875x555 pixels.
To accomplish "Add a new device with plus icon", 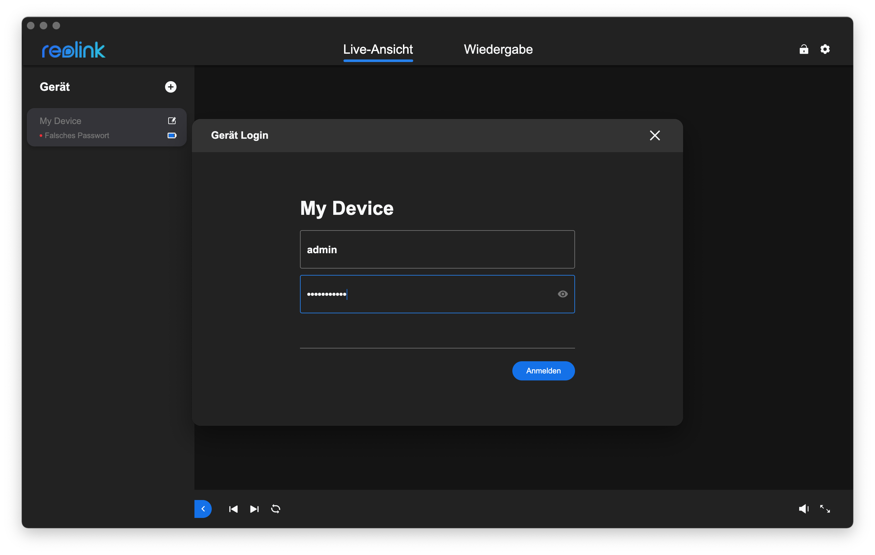I will coord(170,87).
